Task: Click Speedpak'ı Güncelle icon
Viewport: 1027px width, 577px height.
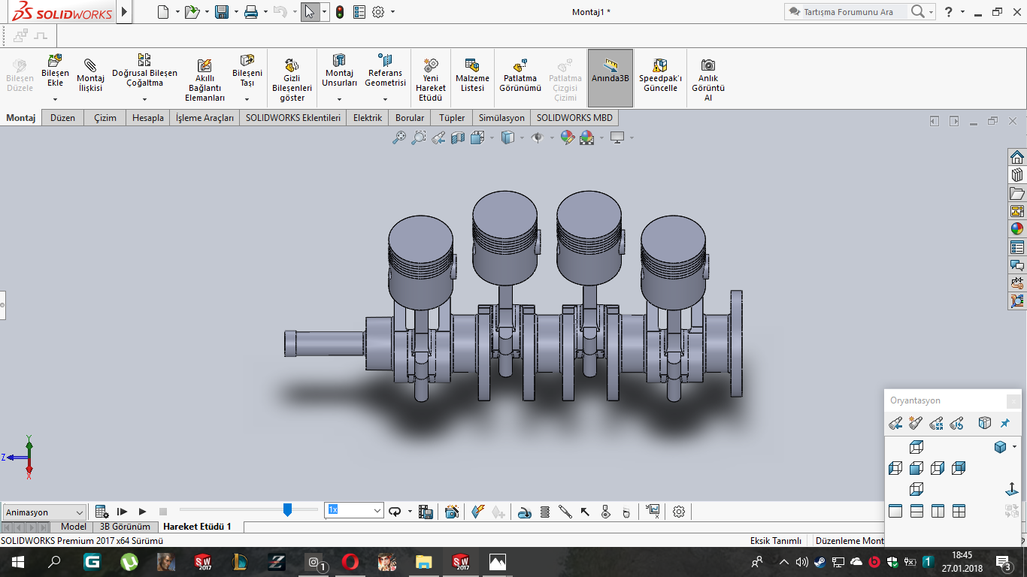Action: pos(659,65)
